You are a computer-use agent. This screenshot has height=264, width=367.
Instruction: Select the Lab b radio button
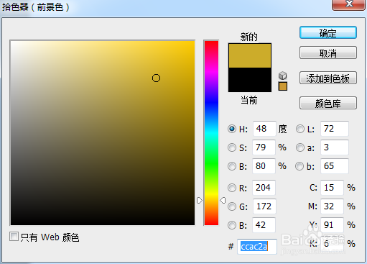pyautogui.click(x=299, y=166)
